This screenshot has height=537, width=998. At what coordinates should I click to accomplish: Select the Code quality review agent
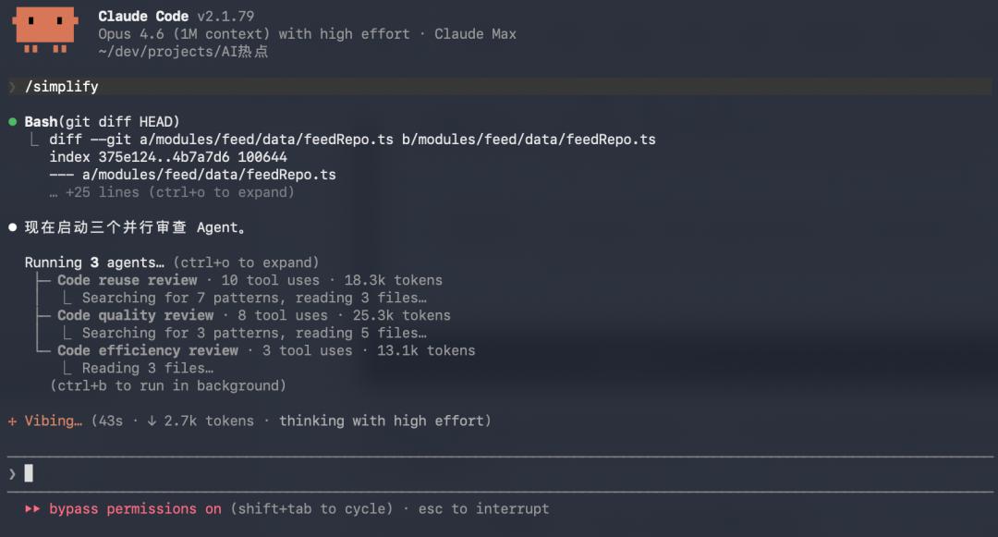(135, 315)
